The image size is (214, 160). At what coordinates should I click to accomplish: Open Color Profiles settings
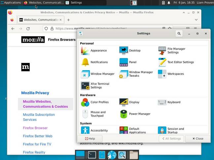coord(95,102)
